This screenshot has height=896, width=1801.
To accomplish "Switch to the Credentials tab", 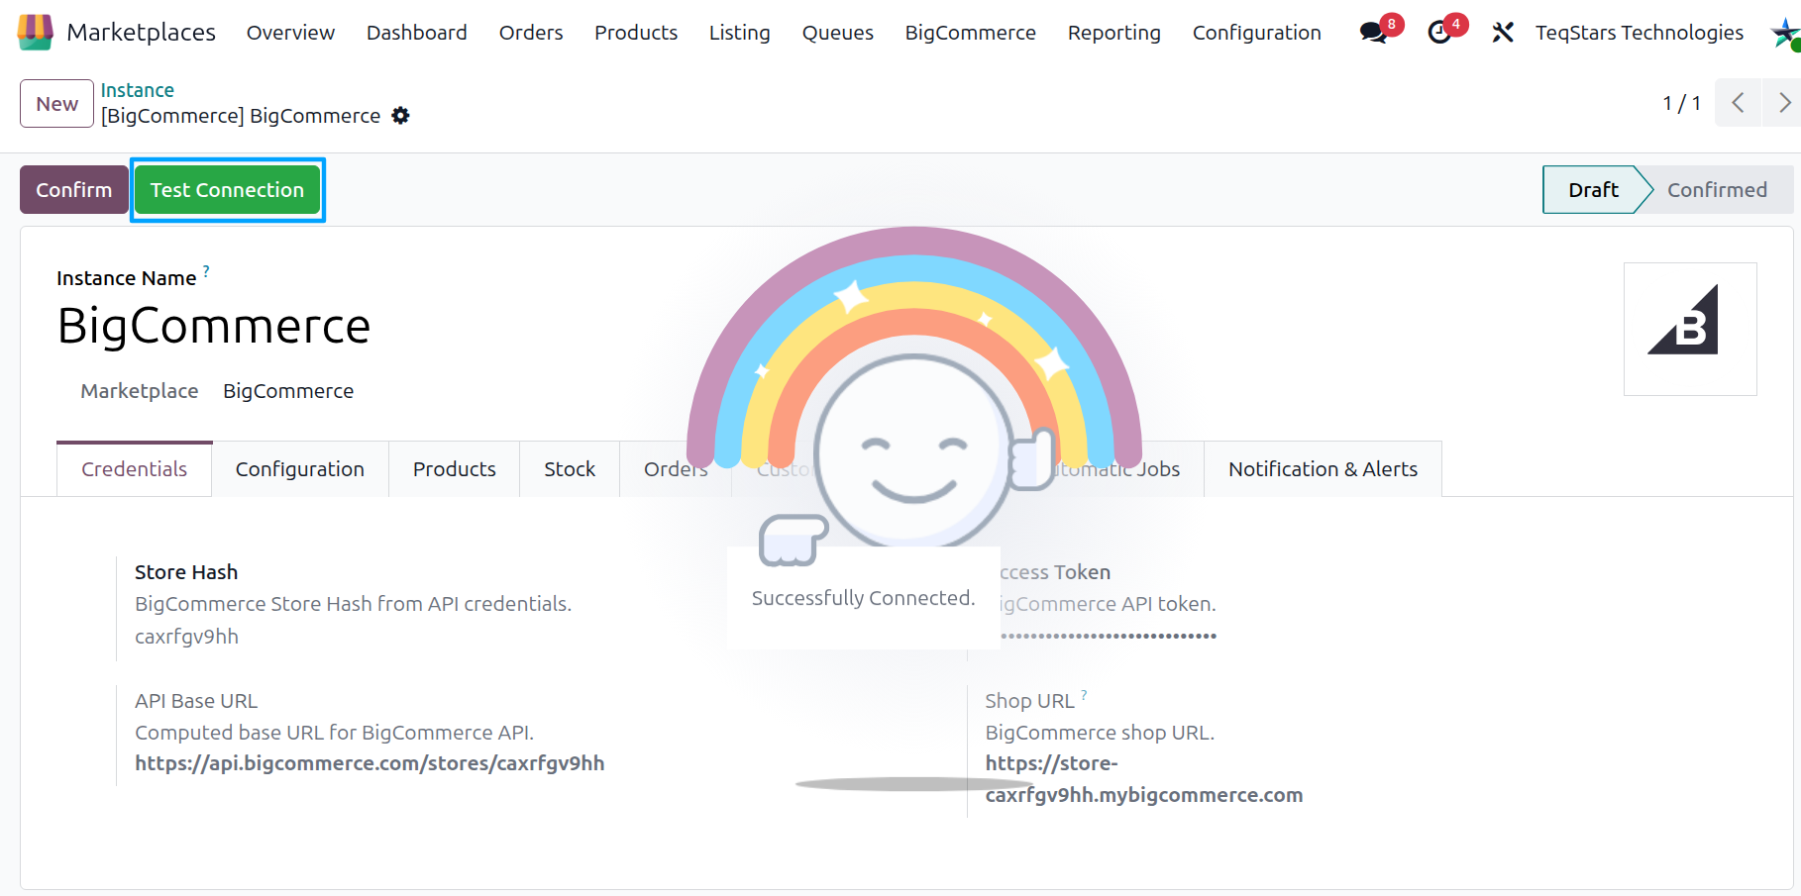I will 134,469.
